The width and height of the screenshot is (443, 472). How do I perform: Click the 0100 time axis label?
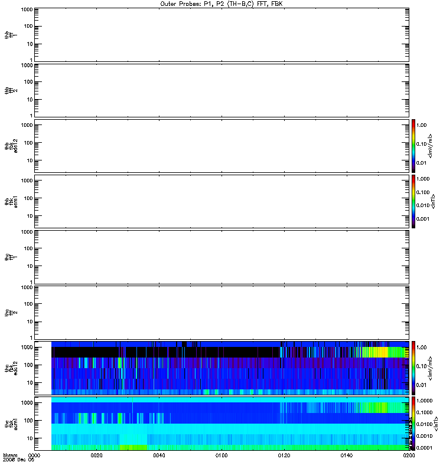click(x=221, y=455)
